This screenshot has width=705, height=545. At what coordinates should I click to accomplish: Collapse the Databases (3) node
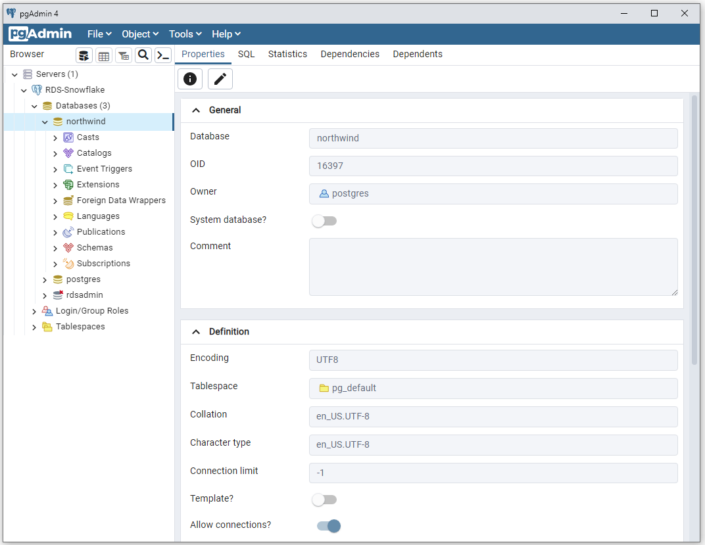[x=35, y=106]
